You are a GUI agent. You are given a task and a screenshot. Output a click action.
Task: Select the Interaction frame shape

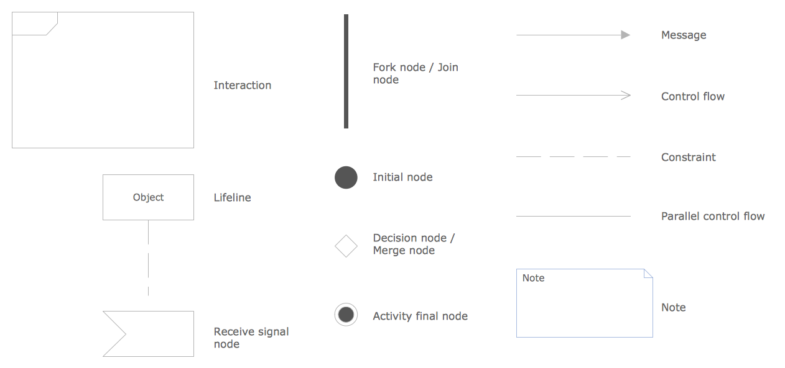coord(103,80)
